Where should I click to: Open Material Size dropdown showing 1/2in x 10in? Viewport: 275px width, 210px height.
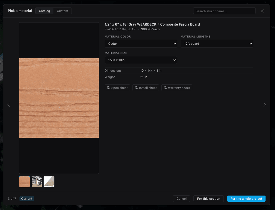(141, 60)
